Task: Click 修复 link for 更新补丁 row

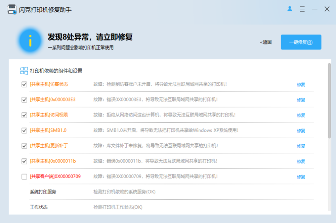Action: (x=301, y=146)
